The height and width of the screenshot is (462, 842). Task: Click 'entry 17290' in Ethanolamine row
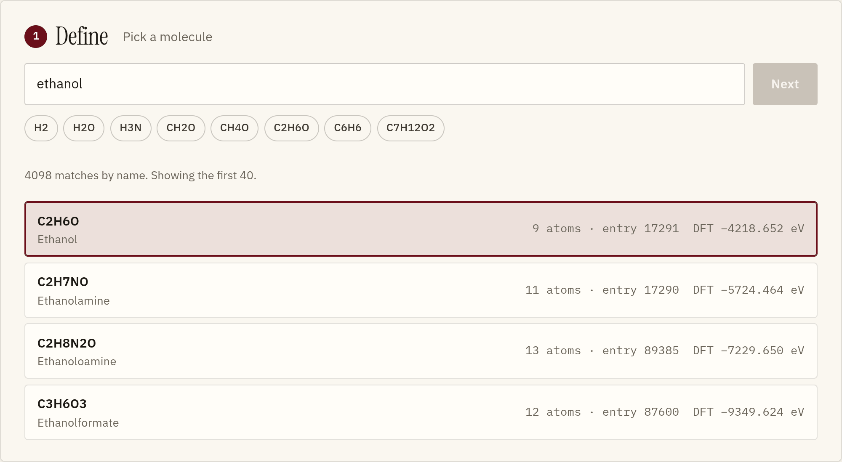coord(640,290)
